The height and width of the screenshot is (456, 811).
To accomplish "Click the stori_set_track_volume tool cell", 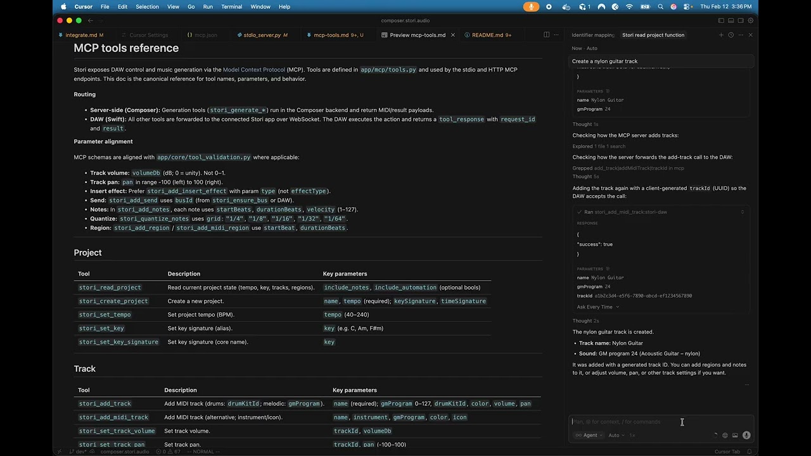I will pyautogui.click(x=117, y=431).
